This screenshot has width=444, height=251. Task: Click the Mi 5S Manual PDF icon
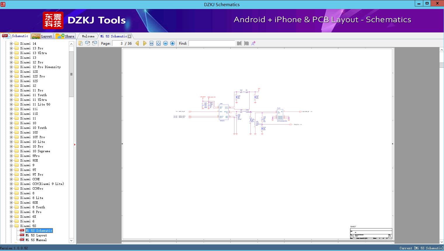click(x=22, y=240)
